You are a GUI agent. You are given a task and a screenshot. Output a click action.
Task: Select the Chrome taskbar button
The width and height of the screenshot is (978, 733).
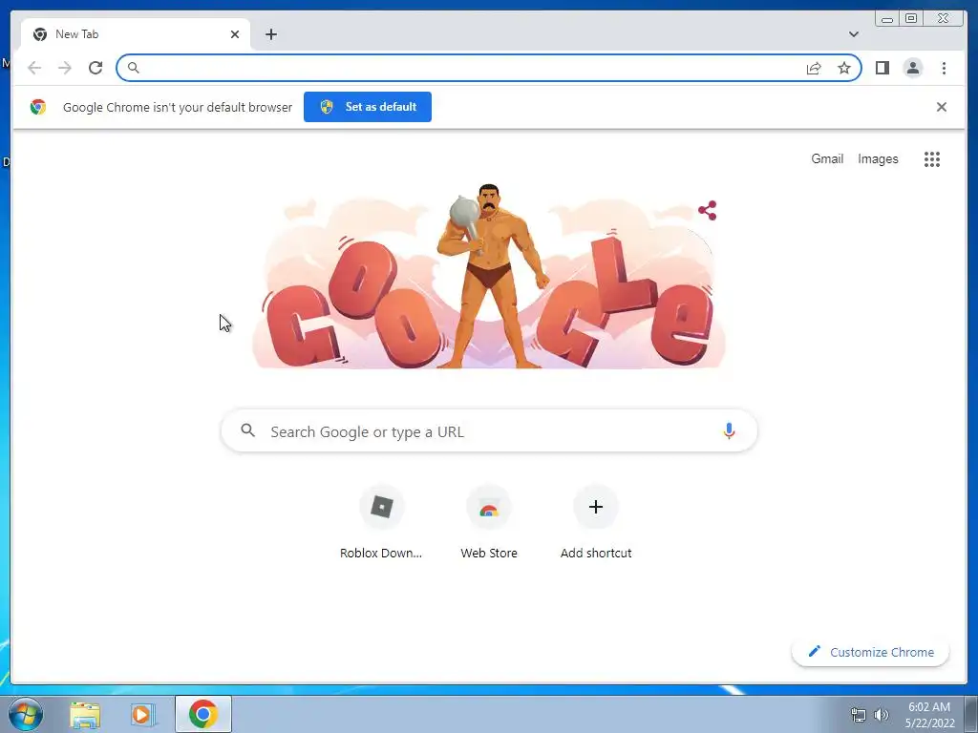pyautogui.click(x=203, y=714)
